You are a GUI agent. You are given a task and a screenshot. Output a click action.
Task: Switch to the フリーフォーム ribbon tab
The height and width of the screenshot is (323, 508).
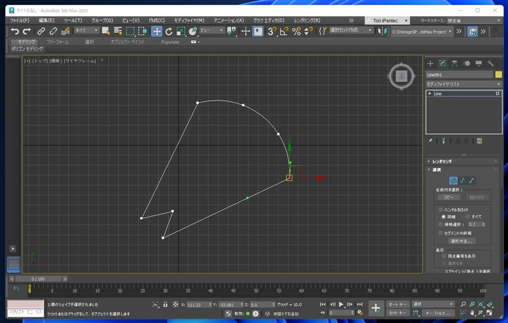[58, 41]
